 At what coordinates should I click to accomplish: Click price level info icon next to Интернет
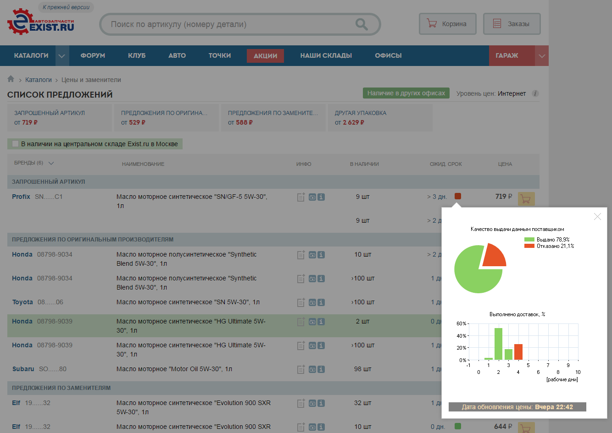[535, 93]
